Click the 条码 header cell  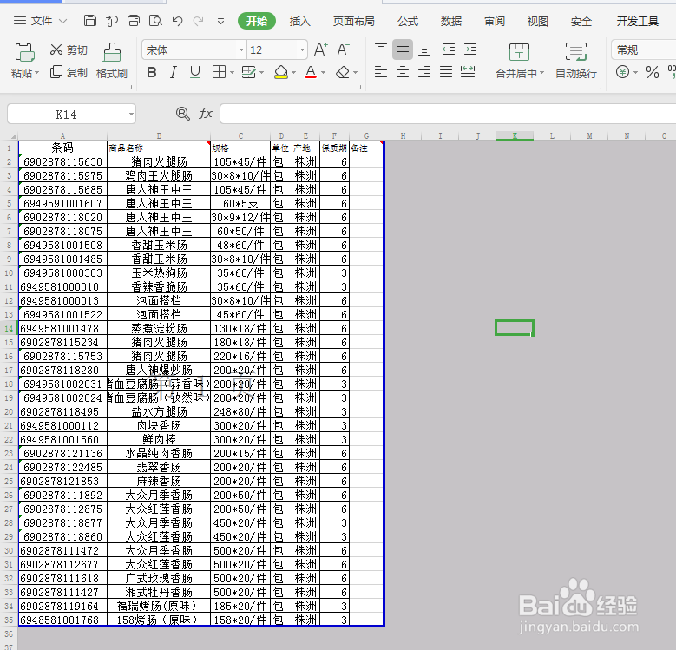pyautogui.click(x=62, y=148)
